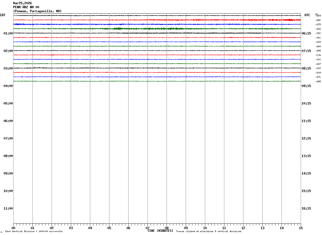322x235 pixels.
Task: Click the 16:15 UTC hour label
Action: point(306,208)
